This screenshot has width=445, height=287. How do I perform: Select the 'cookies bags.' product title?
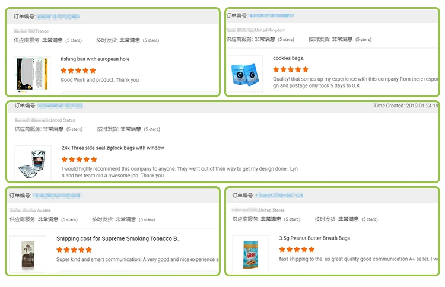point(288,59)
